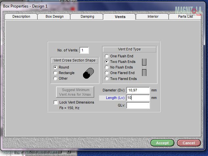Viewport: 208px width, 156px height.
Task: Pick No Flush Ends vent type
Action: tap(107, 67)
